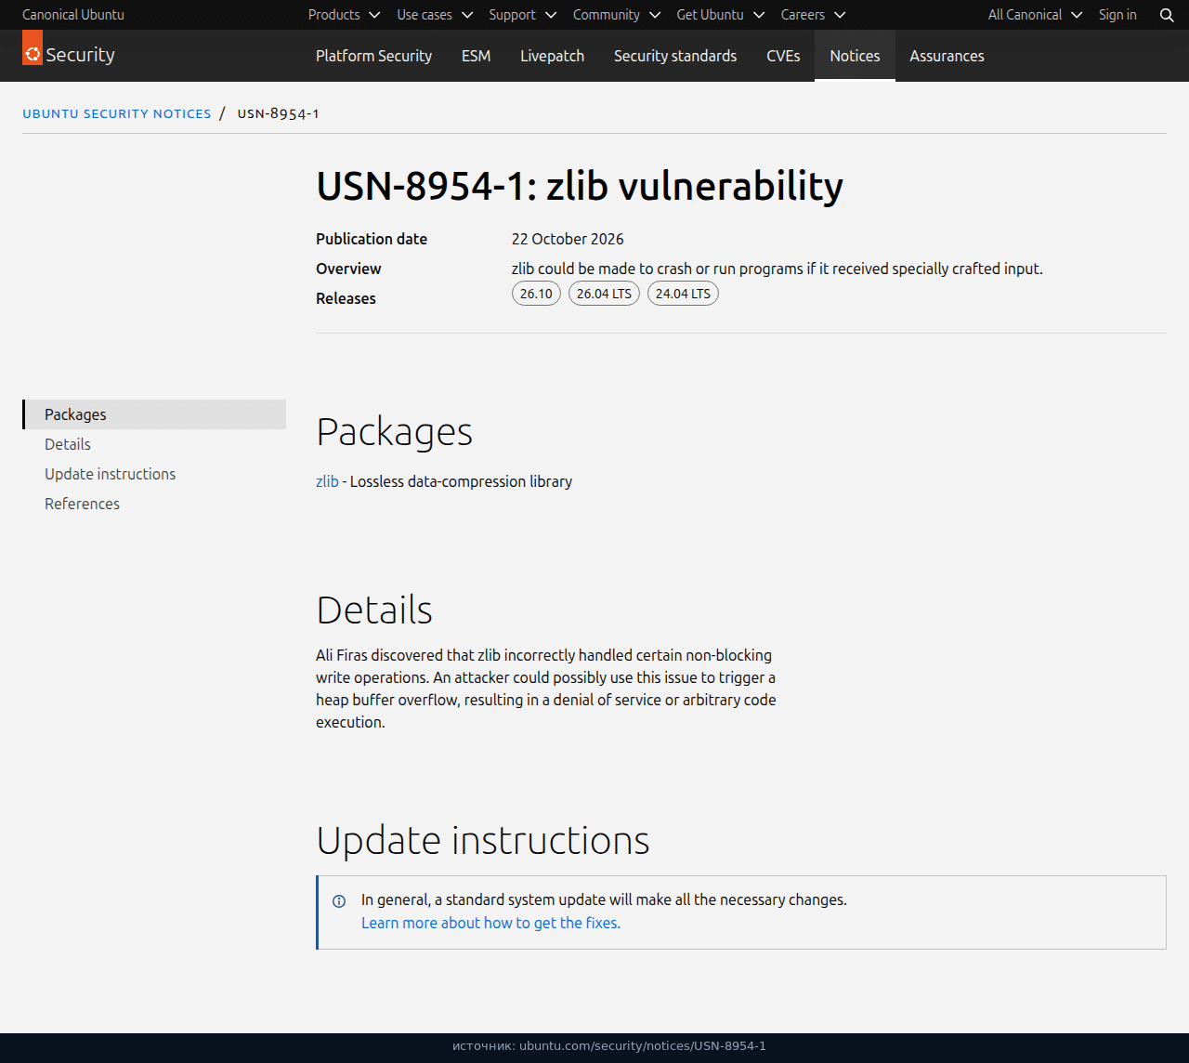Open the zlib package link
Screen dimensions: 1189x1063
coord(327,481)
